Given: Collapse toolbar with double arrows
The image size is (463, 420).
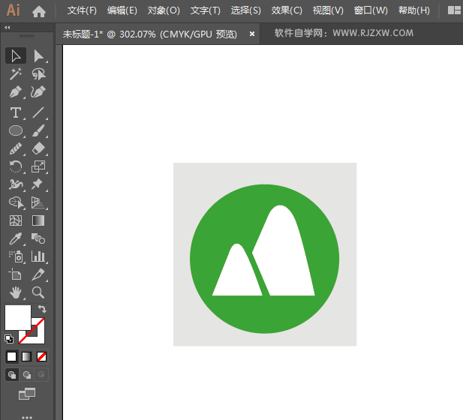Looking at the screenshot, I should click(8, 28).
